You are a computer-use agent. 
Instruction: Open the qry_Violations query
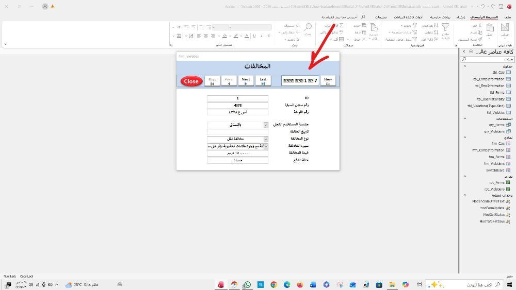coord(494,131)
